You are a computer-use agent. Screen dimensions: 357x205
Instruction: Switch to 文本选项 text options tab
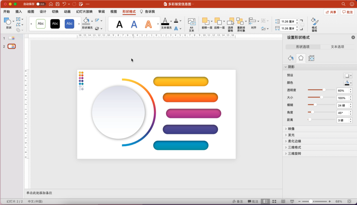point(337,47)
